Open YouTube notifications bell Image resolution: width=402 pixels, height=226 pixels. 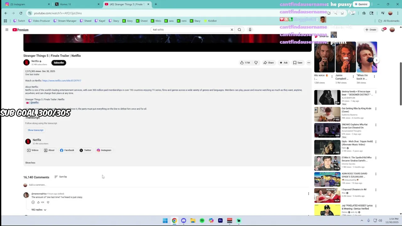[383, 30]
